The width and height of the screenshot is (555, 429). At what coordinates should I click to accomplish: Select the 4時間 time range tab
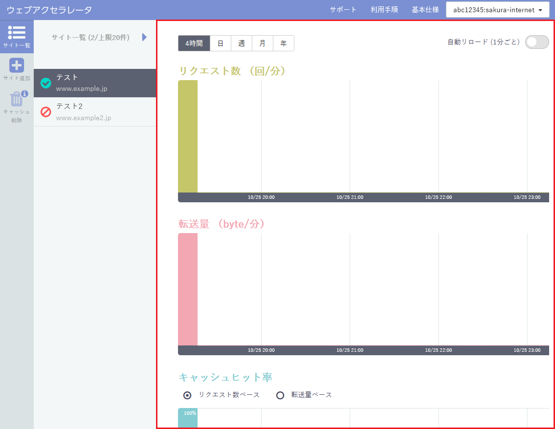point(194,43)
